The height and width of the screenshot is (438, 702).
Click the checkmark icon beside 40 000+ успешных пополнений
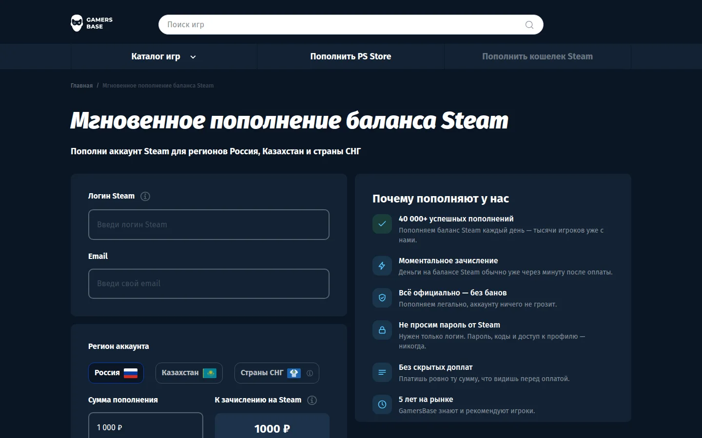pos(382,224)
